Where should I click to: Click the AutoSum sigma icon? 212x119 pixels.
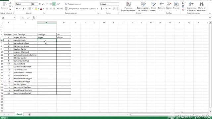[183, 3]
